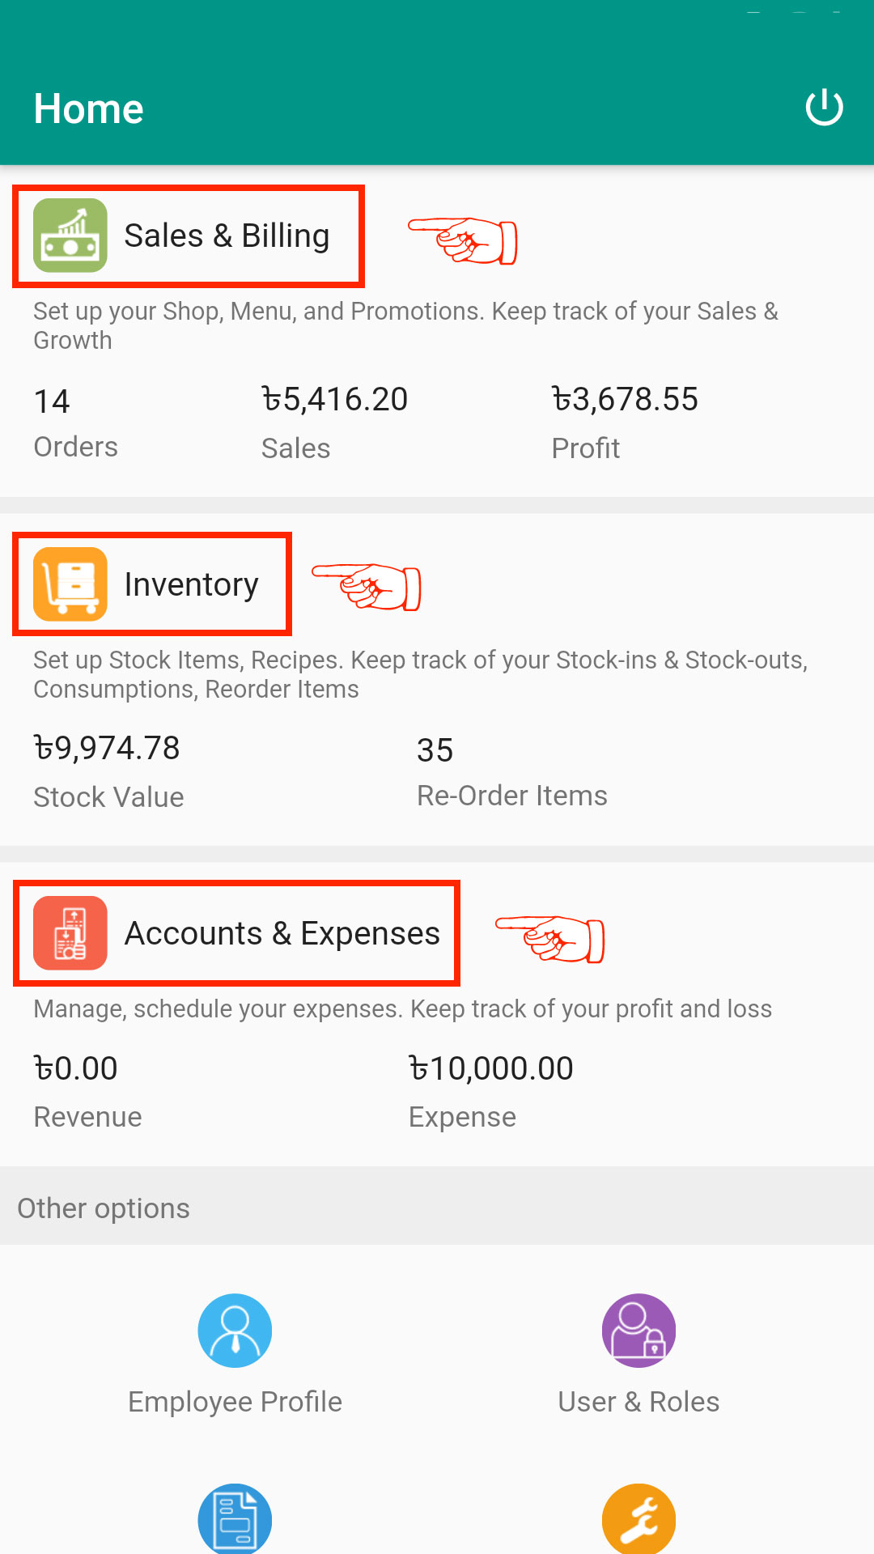The height and width of the screenshot is (1554, 874).
Task: Open the blue Employee Profile icon
Action: 235,1331
